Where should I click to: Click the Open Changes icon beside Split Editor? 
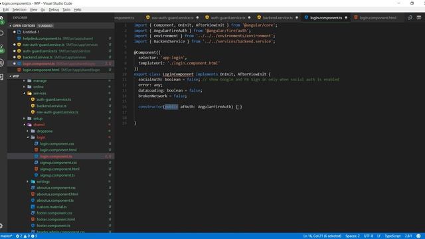point(410,18)
